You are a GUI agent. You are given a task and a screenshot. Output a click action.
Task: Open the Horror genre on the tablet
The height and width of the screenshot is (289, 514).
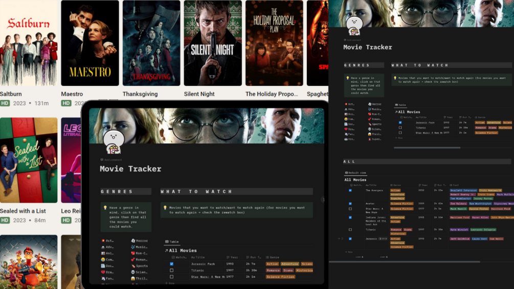point(139,240)
